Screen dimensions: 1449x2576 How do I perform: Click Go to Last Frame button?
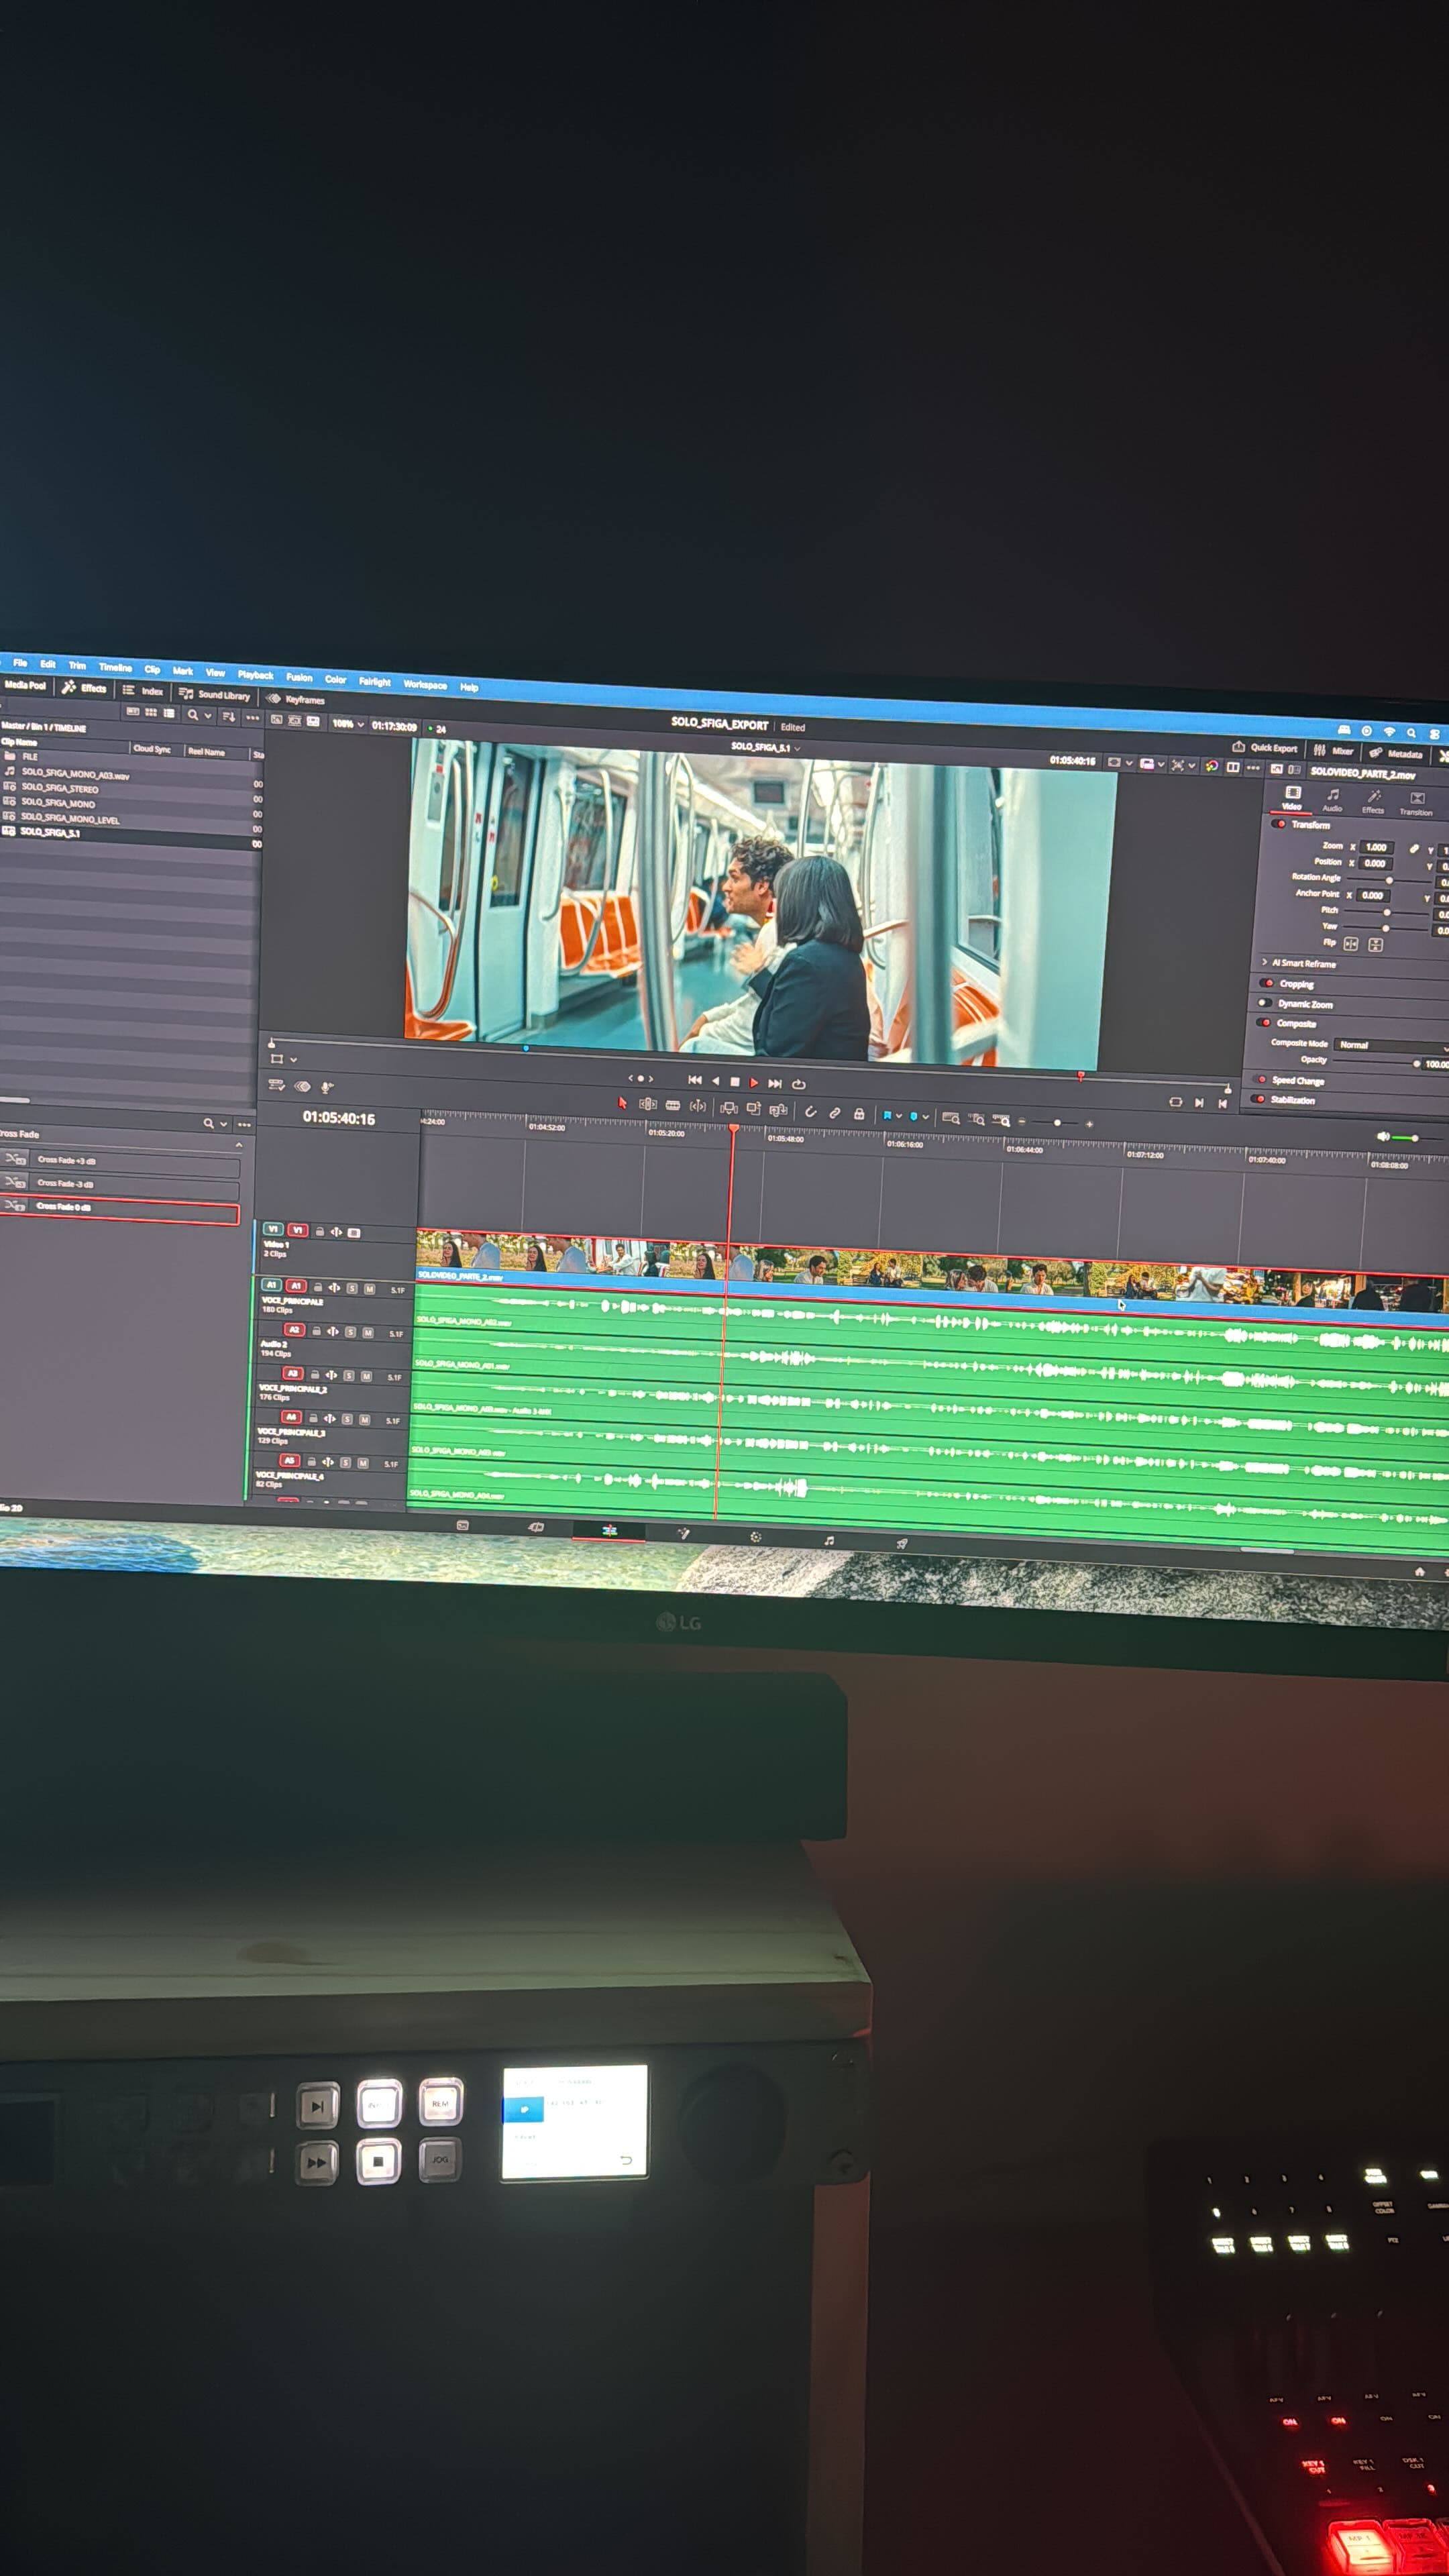coord(775,1083)
